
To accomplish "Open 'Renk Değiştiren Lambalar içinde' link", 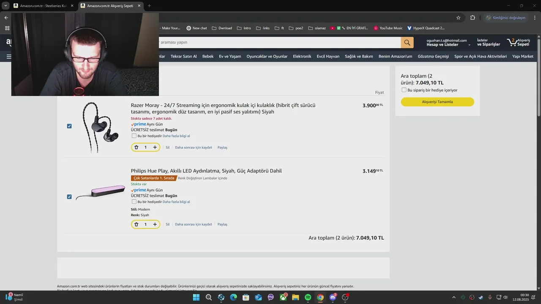I will pyautogui.click(x=202, y=178).
